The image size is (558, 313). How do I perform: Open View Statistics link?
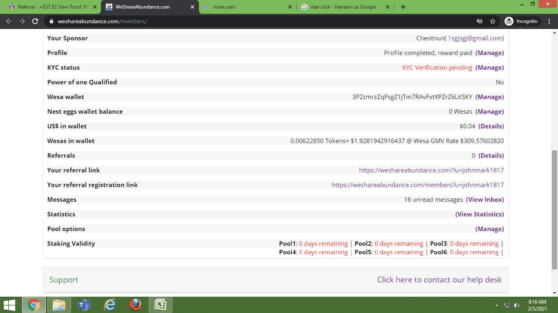(480, 214)
